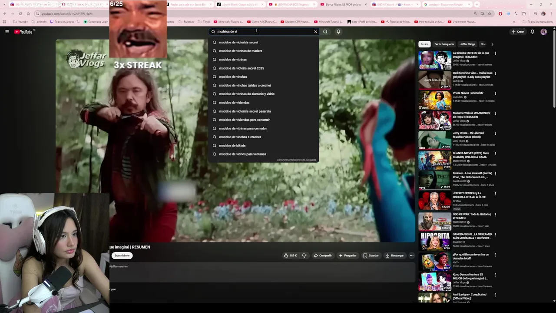Choose suggestion 'modelos de vidrios para ventanas'
The width and height of the screenshot is (556, 313).
[x=263, y=154]
